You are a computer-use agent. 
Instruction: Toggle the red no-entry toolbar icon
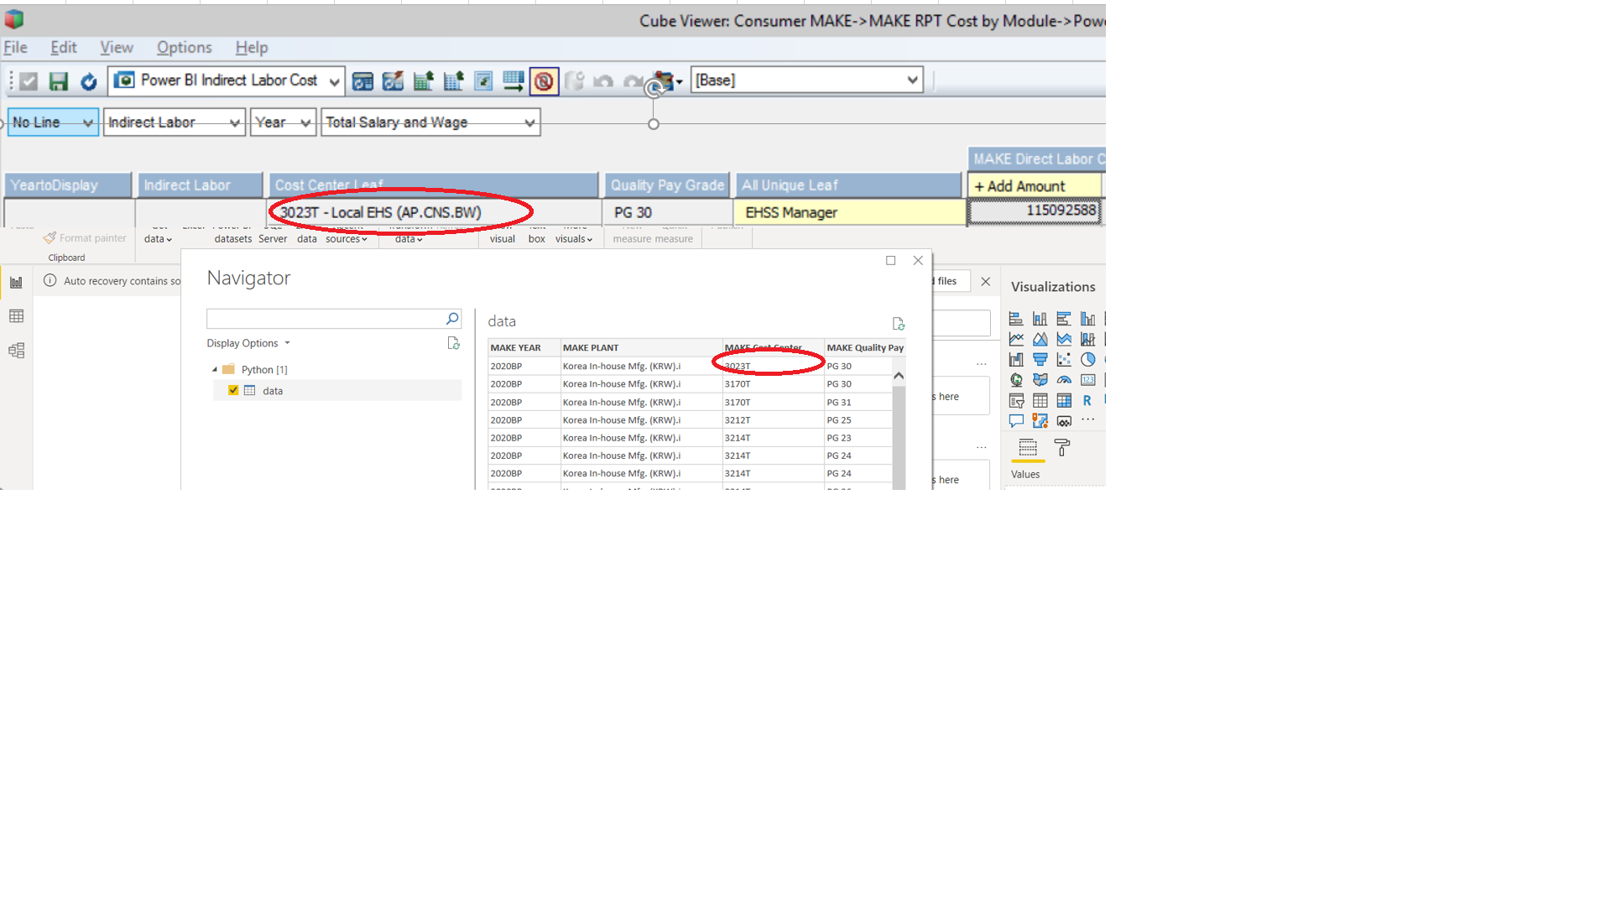coord(544,81)
